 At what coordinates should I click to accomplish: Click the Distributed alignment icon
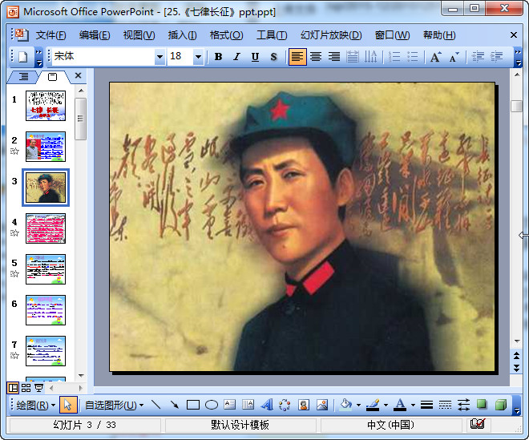pyautogui.click(x=353, y=57)
